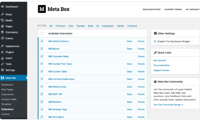Open Taxonomies in the Meta Box submenu

8,94
